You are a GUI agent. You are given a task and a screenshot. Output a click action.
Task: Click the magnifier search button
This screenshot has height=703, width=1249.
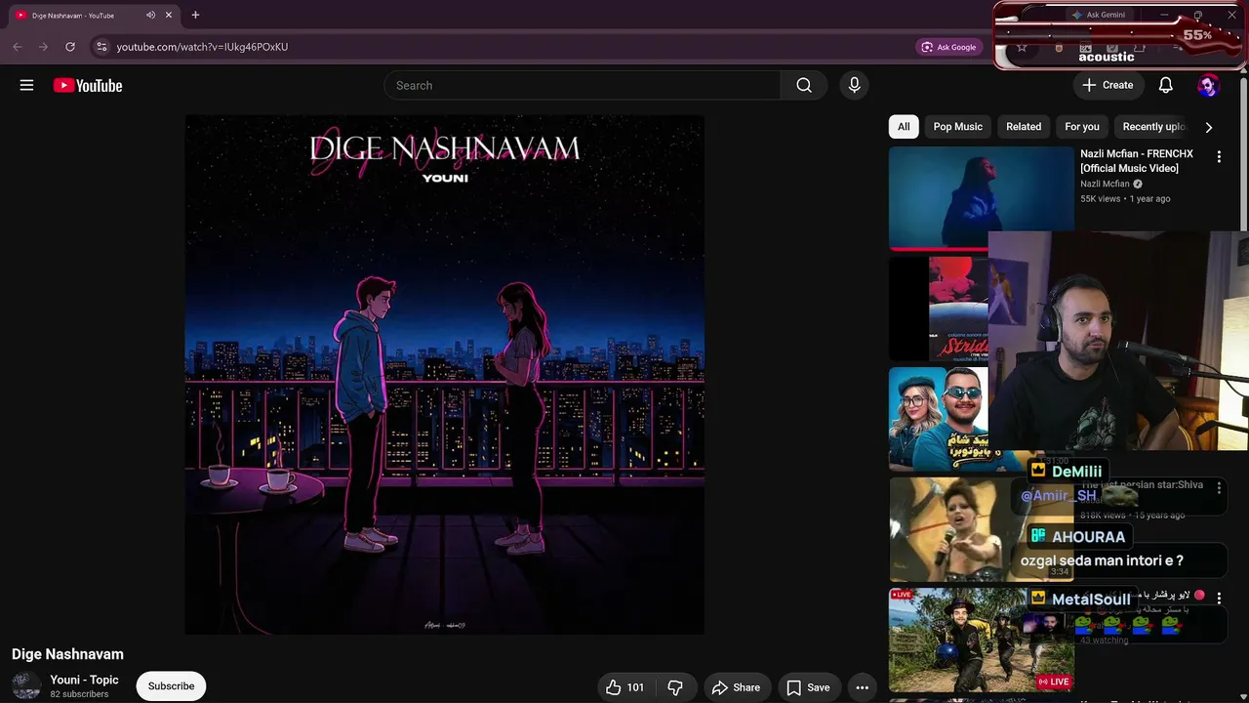804,85
